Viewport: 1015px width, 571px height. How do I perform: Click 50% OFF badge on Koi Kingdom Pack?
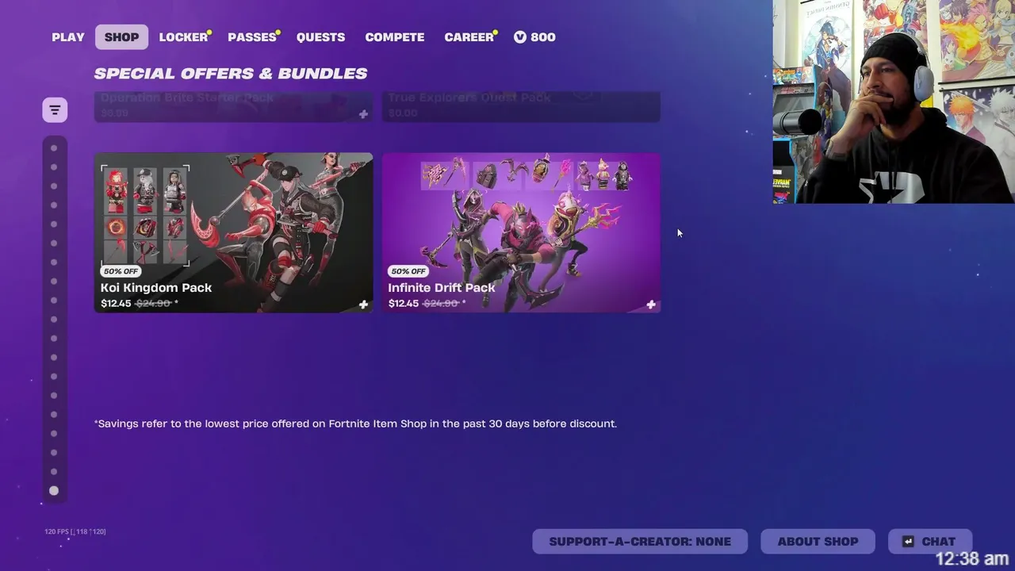(121, 271)
